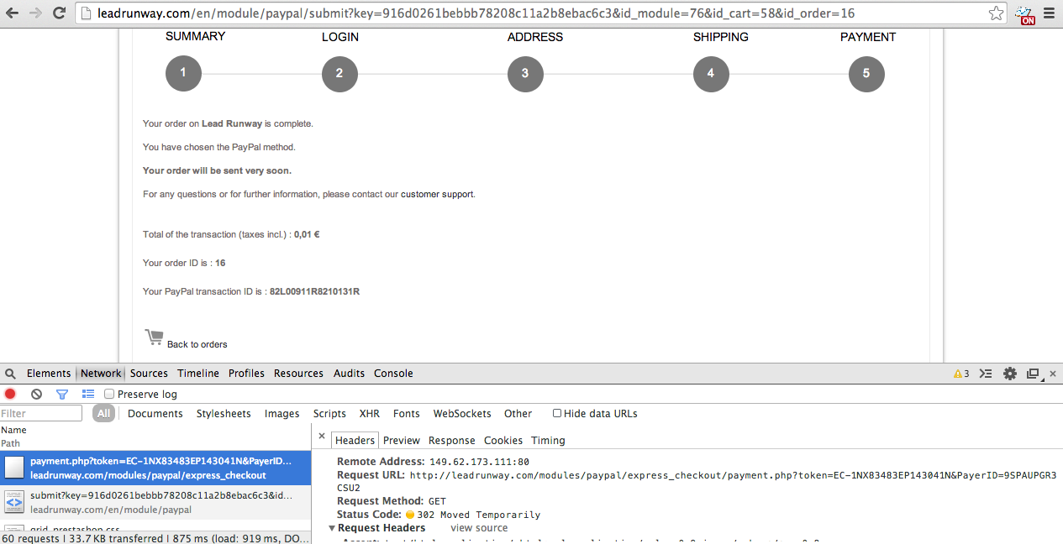Click the PayPal transaction ID 82L00911R8210131R
Viewport: 1063px width, 544px height.
coord(314,291)
